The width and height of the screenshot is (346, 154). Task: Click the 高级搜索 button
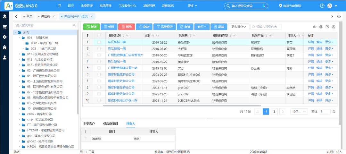click(x=165, y=27)
